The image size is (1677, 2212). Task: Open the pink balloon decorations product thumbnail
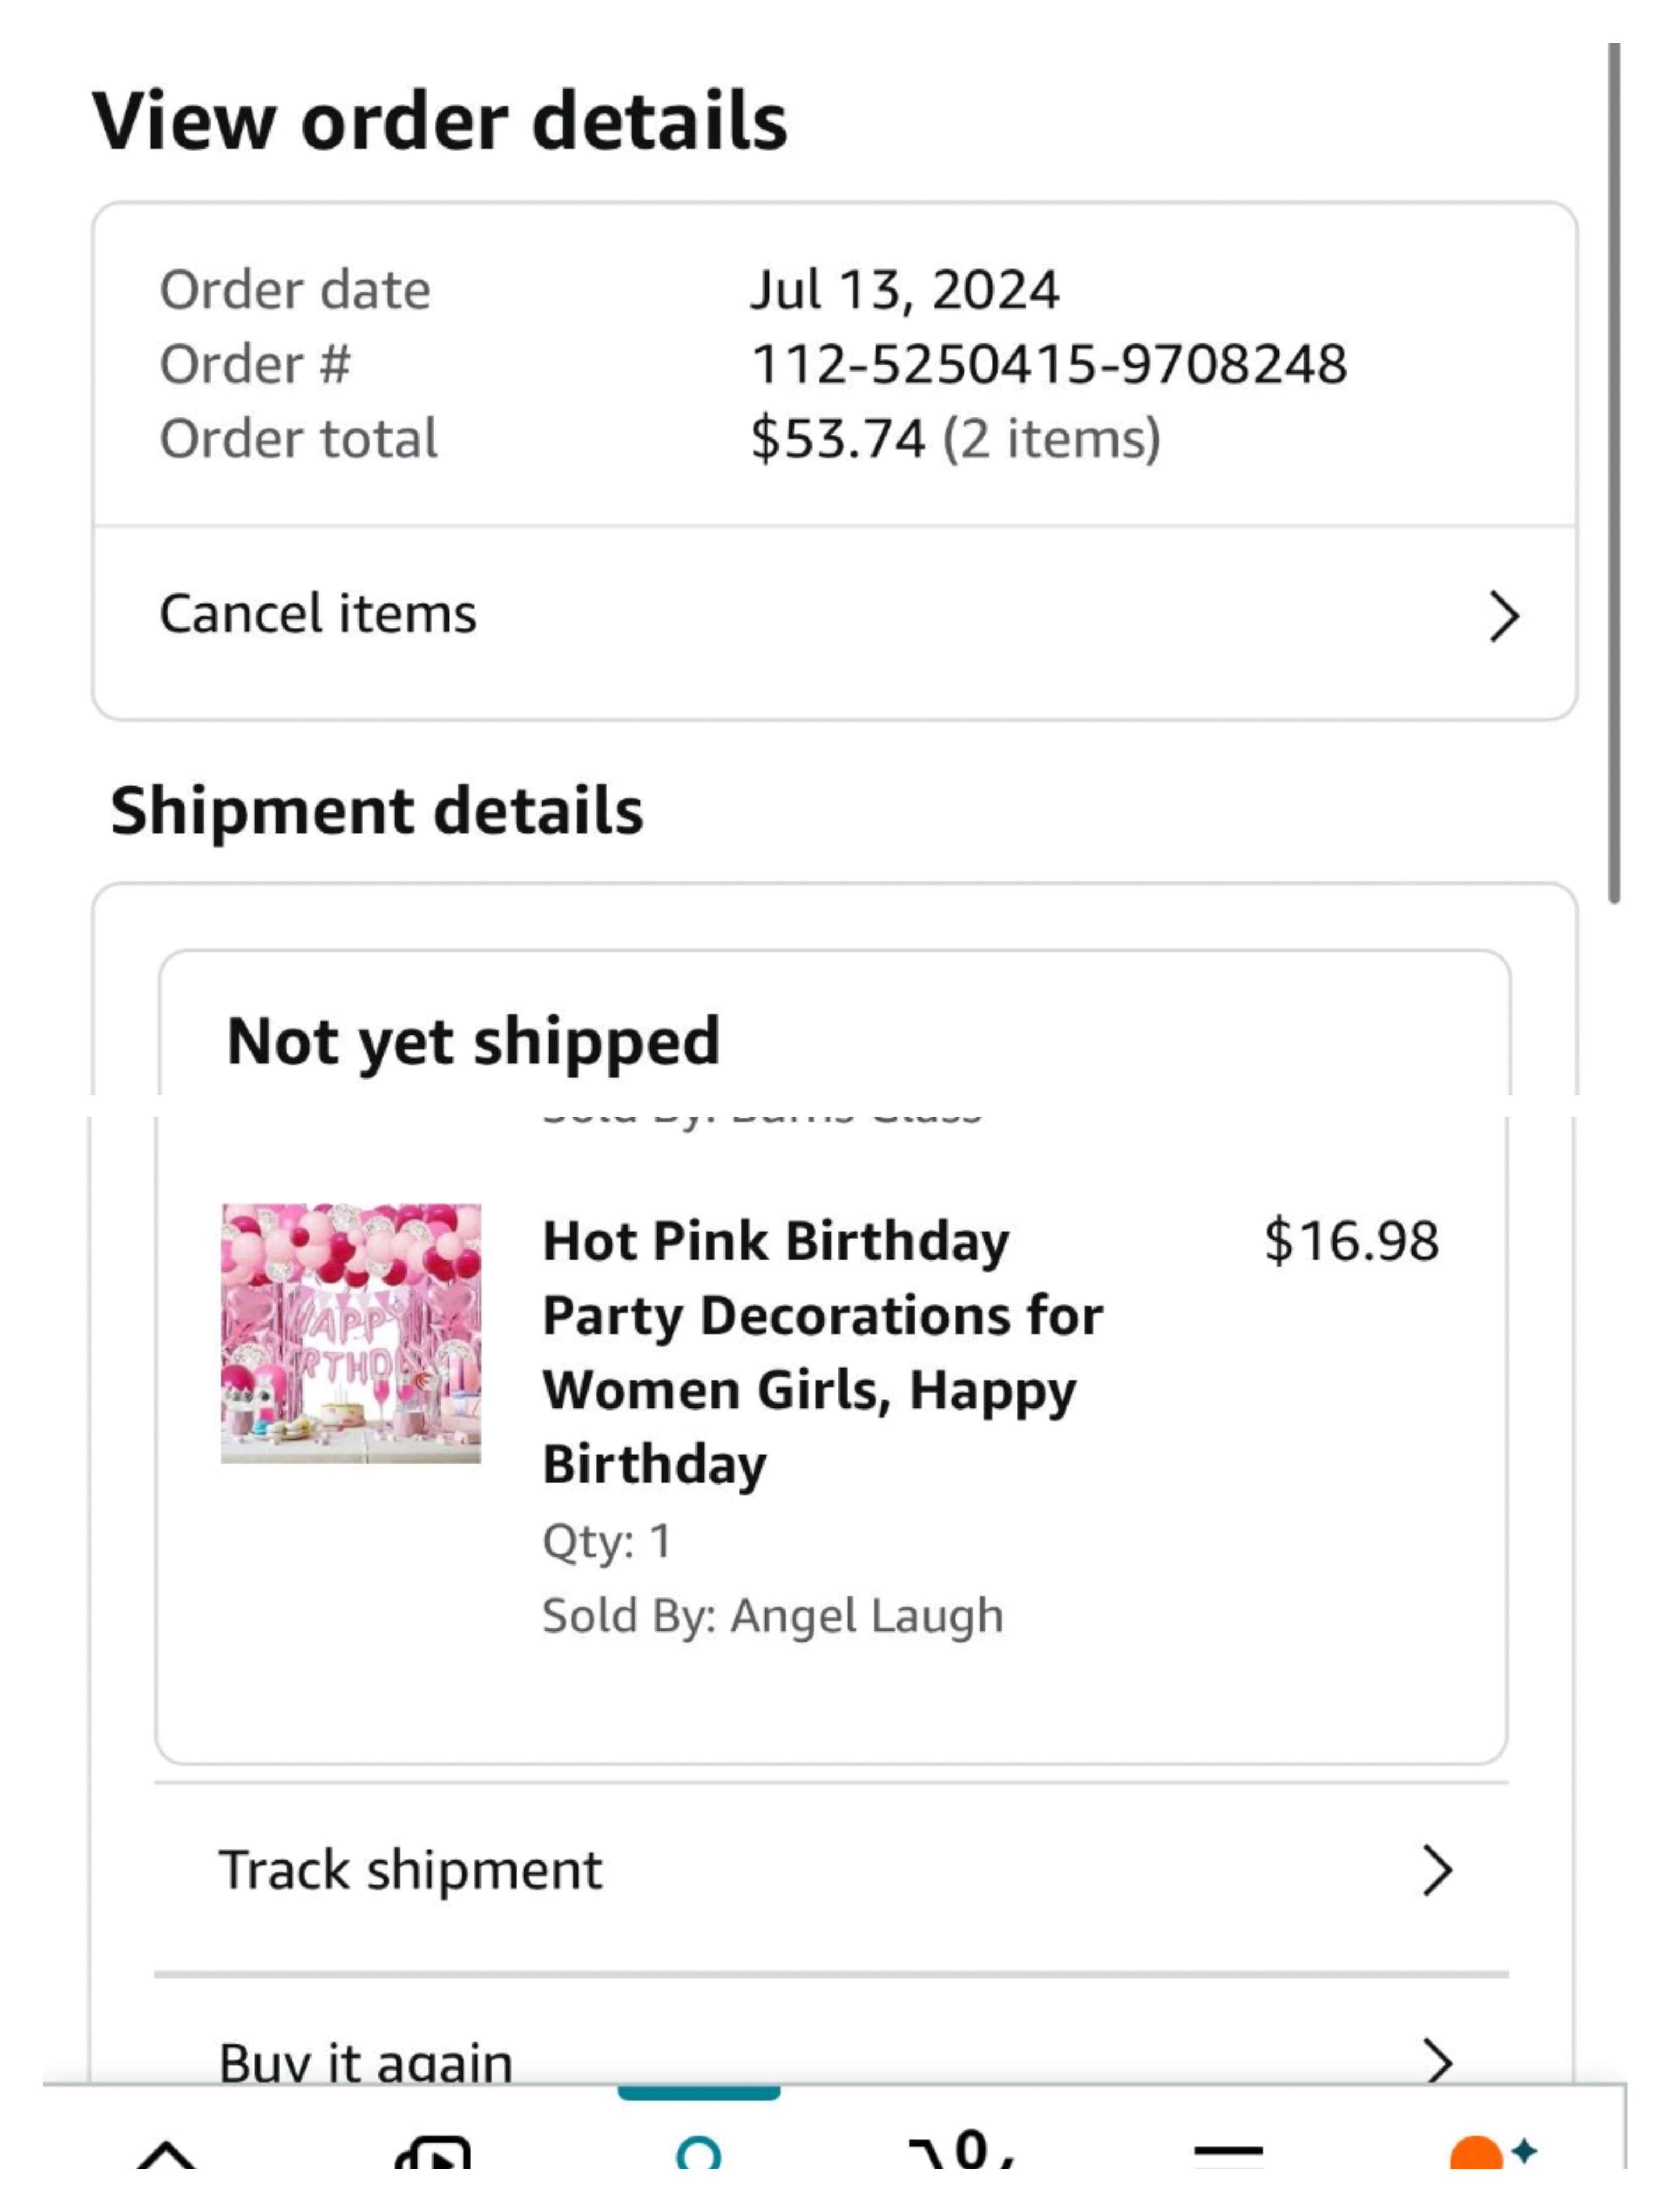tap(351, 1333)
